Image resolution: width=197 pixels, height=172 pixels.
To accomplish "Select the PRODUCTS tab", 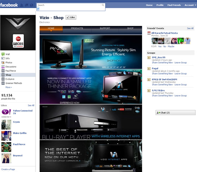I will tap(77, 28).
